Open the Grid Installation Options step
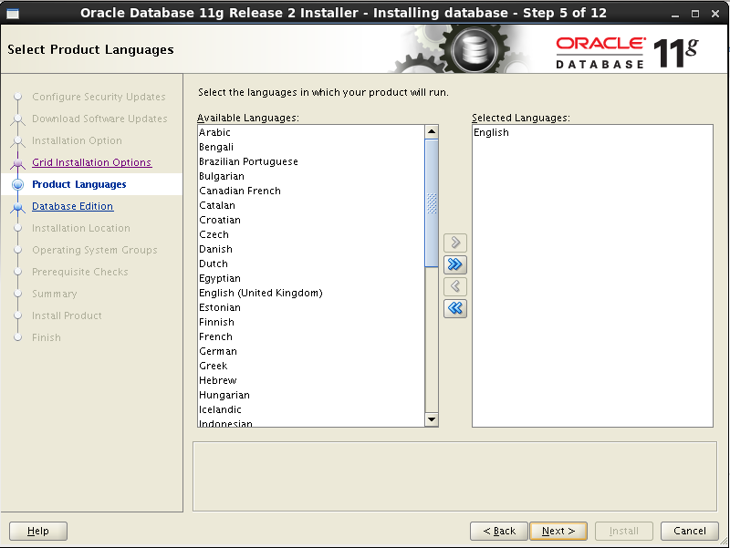Image resolution: width=730 pixels, height=548 pixels. point(92,162)
